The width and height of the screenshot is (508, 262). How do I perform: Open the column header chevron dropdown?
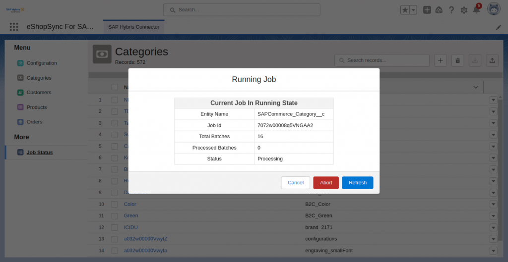click(x=476, y=87)
